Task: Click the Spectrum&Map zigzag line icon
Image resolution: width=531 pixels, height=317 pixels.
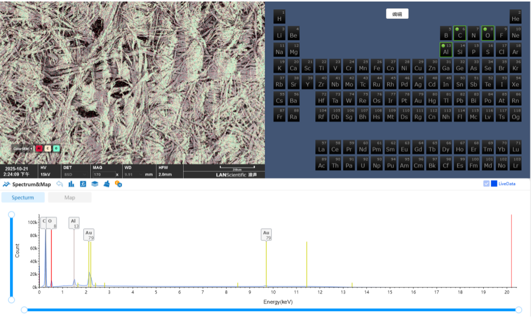Action: pyautogui.click(x=6, y=184)
